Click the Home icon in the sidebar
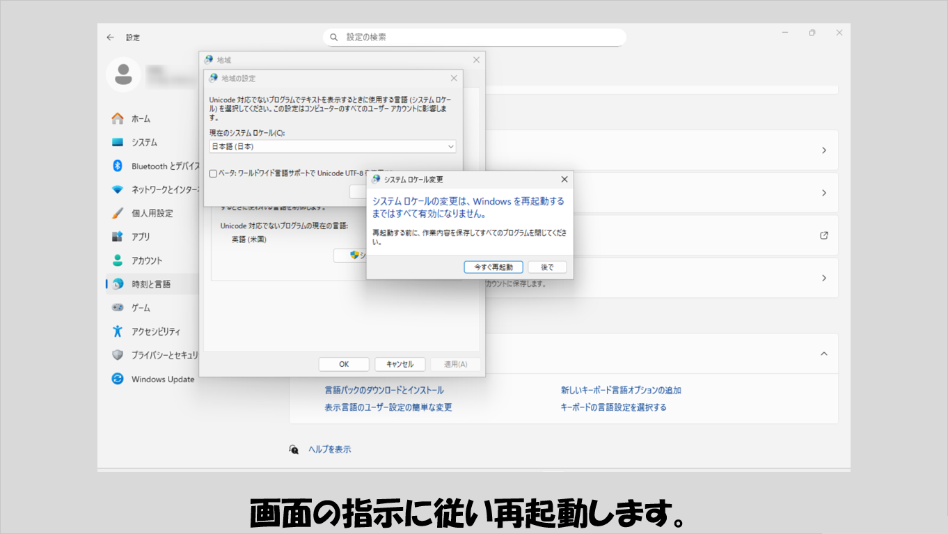 (118, 118)
